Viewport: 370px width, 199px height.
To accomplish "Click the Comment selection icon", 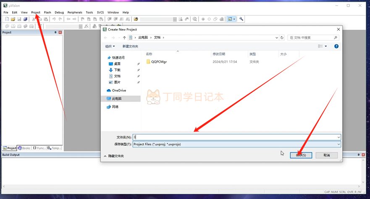I will (122, 19).
